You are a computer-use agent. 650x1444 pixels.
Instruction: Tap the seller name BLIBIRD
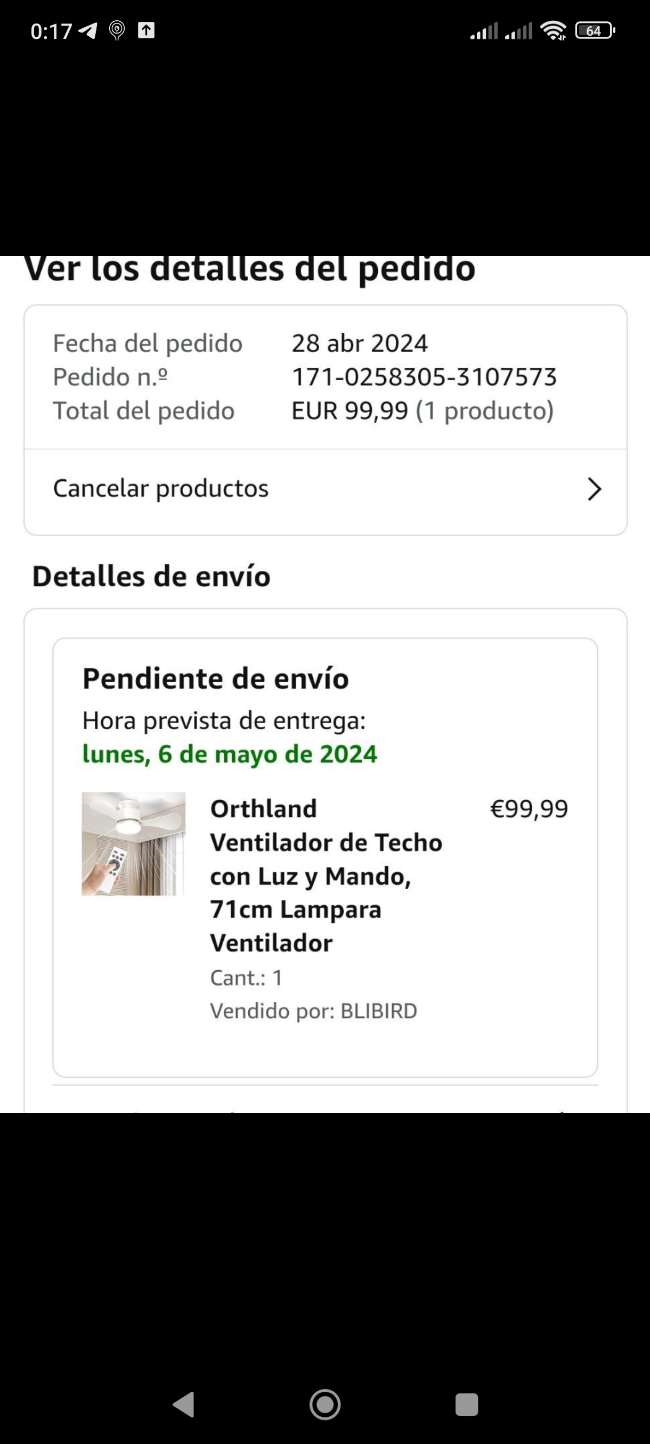tap(379, 1011)
